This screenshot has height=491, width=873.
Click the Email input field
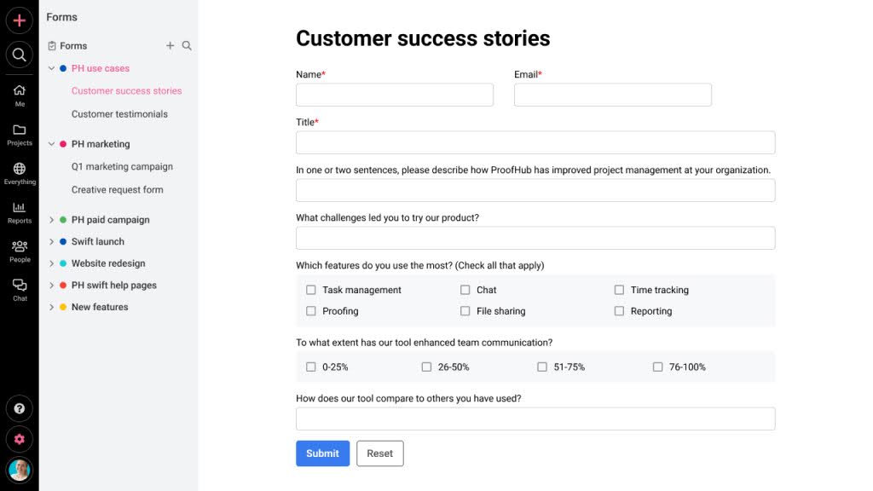[x=612, y=95]
